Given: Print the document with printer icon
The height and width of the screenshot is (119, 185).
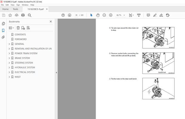Looking at the screenshot, I should coord(23,15).
